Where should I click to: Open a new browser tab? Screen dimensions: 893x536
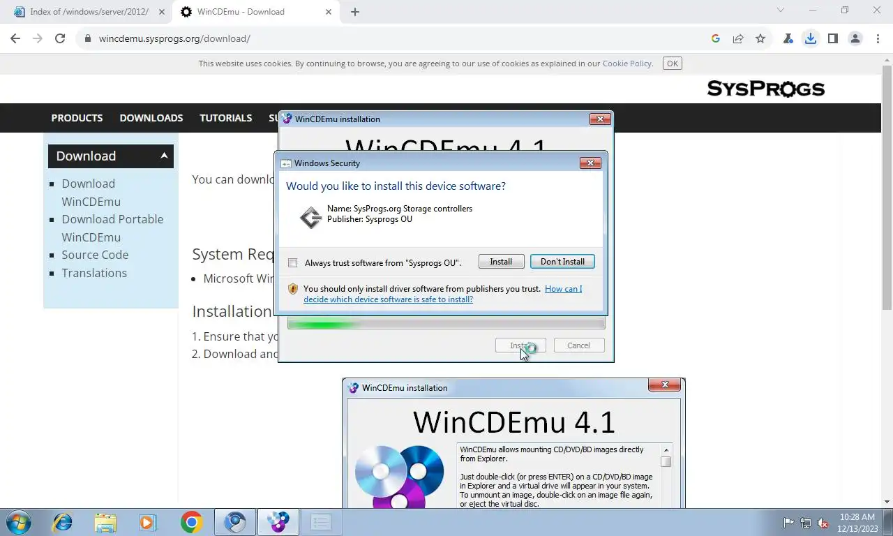tap(355, 12)
